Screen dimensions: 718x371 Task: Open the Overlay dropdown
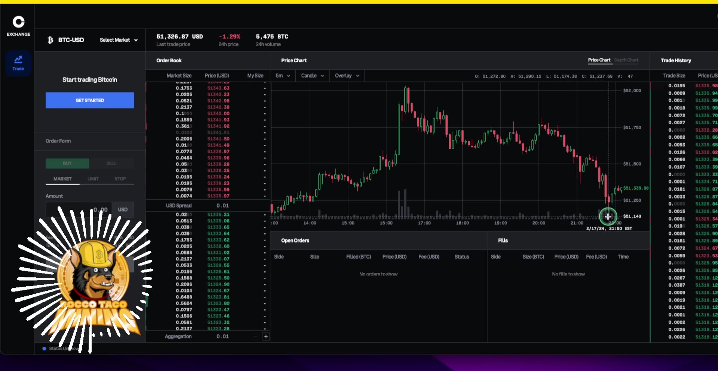click(347, 76)
